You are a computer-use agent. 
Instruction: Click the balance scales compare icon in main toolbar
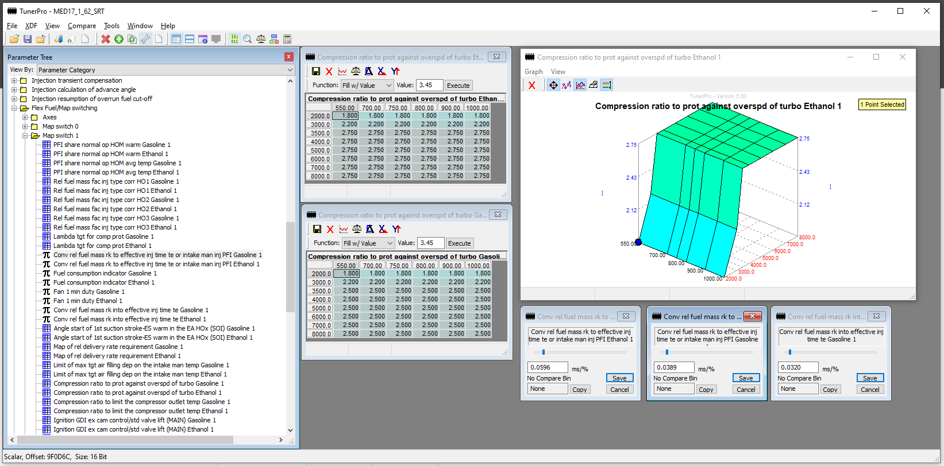coord(261,39)
